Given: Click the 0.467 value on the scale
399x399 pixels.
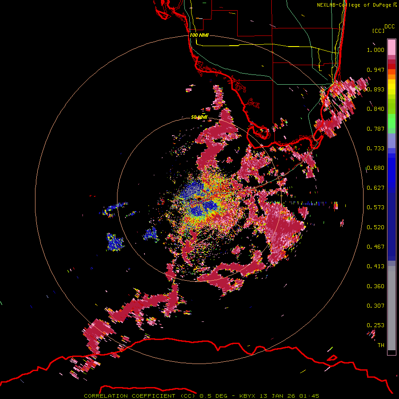Looking at the screenshot, I should tap(376, 246).
